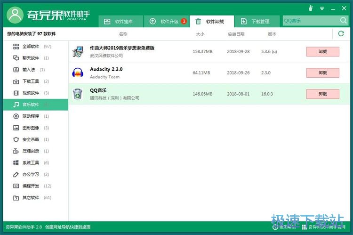Select 压缩刻录 category in sidebar
The height and width of the screenshot is (235, 353).
tap(36, 151)
